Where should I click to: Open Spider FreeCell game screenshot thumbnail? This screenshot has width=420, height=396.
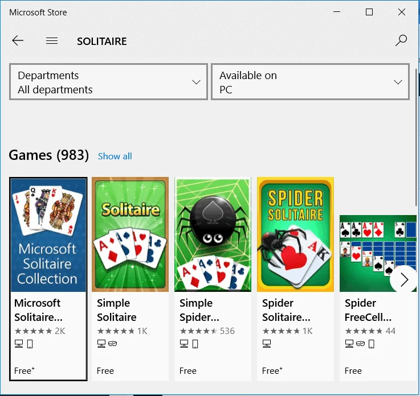point(378,253)
